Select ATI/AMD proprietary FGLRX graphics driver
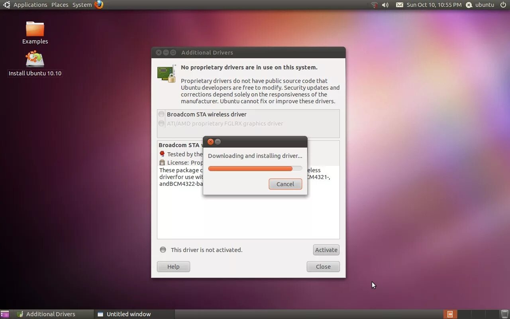 (248, 124)
